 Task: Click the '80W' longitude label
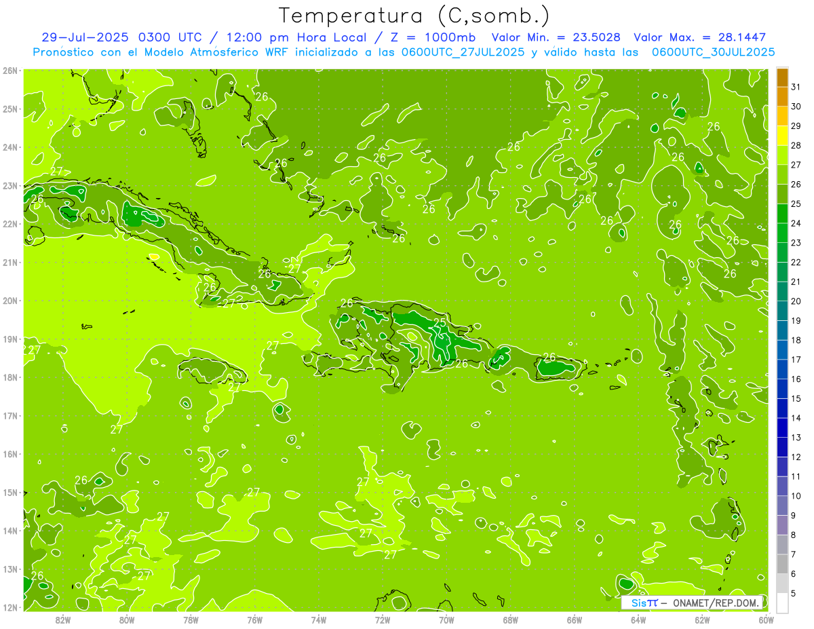[127, 620]
